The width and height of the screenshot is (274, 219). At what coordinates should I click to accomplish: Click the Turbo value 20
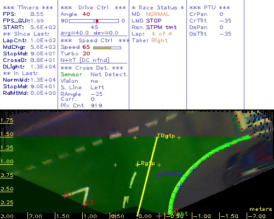pyautogui.click(x=86, y=54)
